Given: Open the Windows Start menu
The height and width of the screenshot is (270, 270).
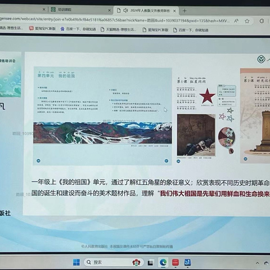Looking at the screenshot, I should [x=76, y=262].
